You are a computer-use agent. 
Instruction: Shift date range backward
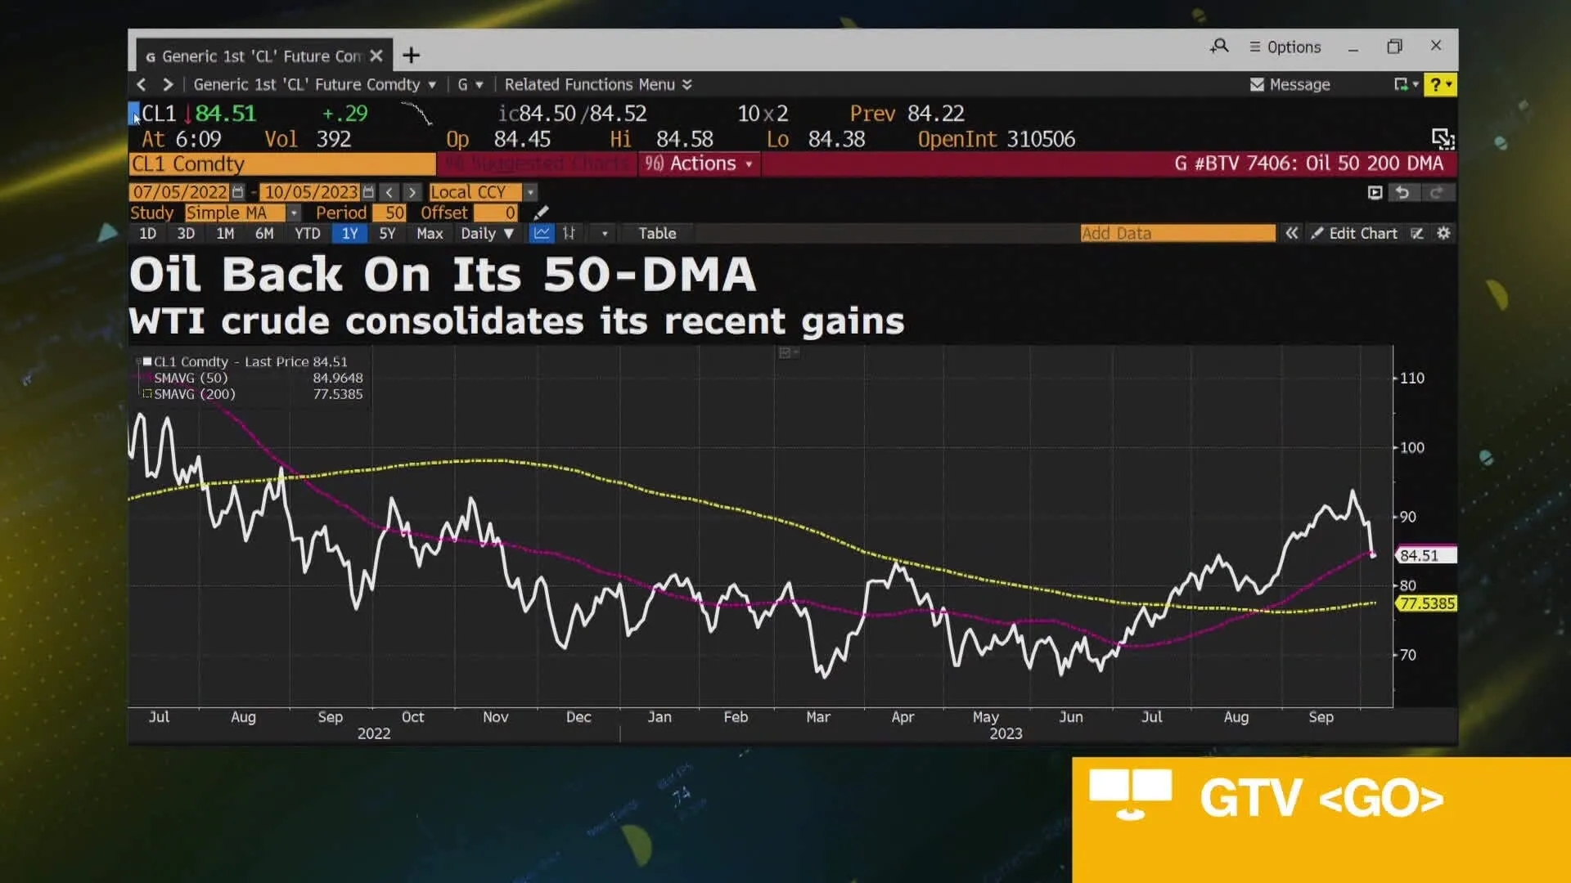(x=389, y=192)
